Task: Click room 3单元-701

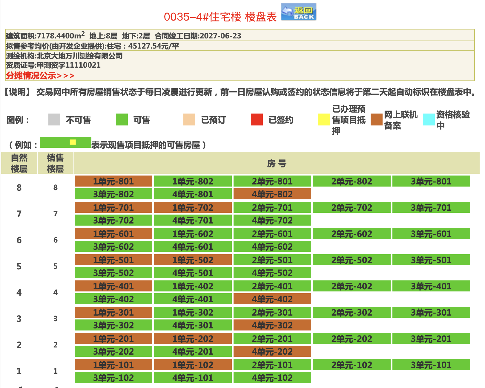Action: coord(431,207)
